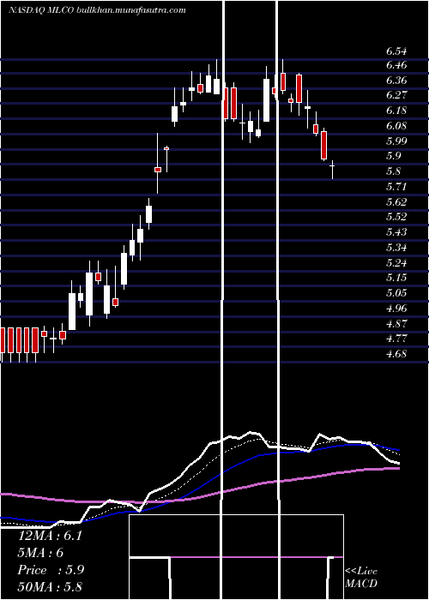Click the 5MA : 6 readout

click(x=40, y=553)
